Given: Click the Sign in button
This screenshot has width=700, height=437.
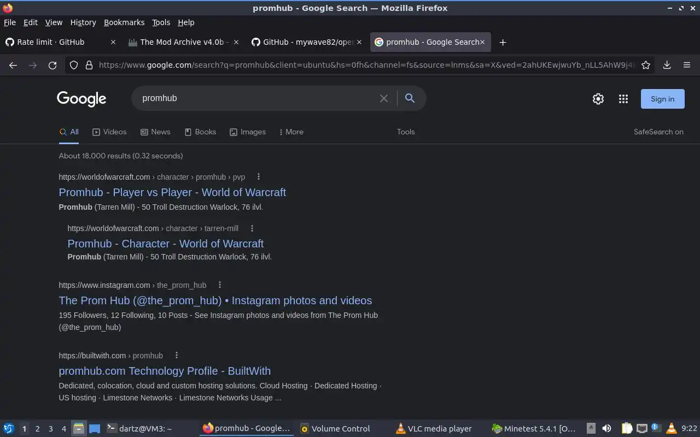Looking at the screenshot, I should (662, 99).
